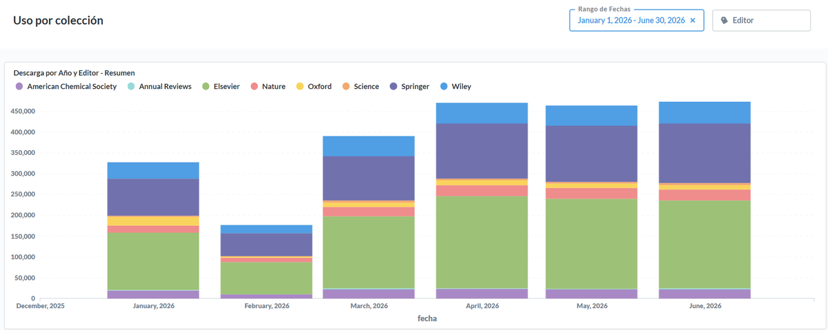
Task: Click the Uso por colección heading
Action: tap(58, 21)
